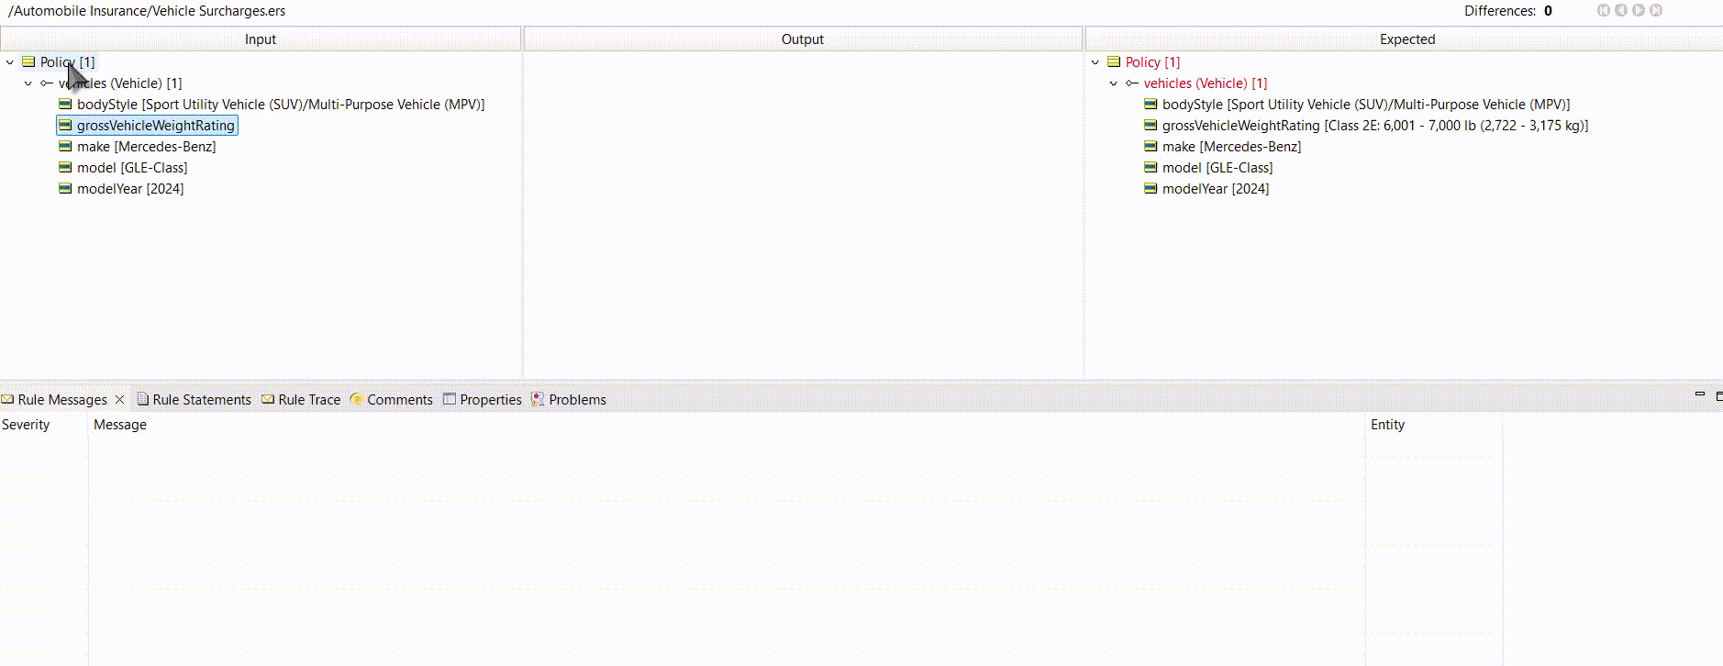Collapse Policy node in Expected tree
The height and width of the screenshot is (666, 1723).
point(1095,62)
